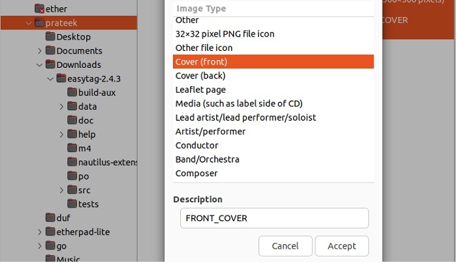Click the ether folder icon
The image size is (457, 263).
(x=40, y=9)
